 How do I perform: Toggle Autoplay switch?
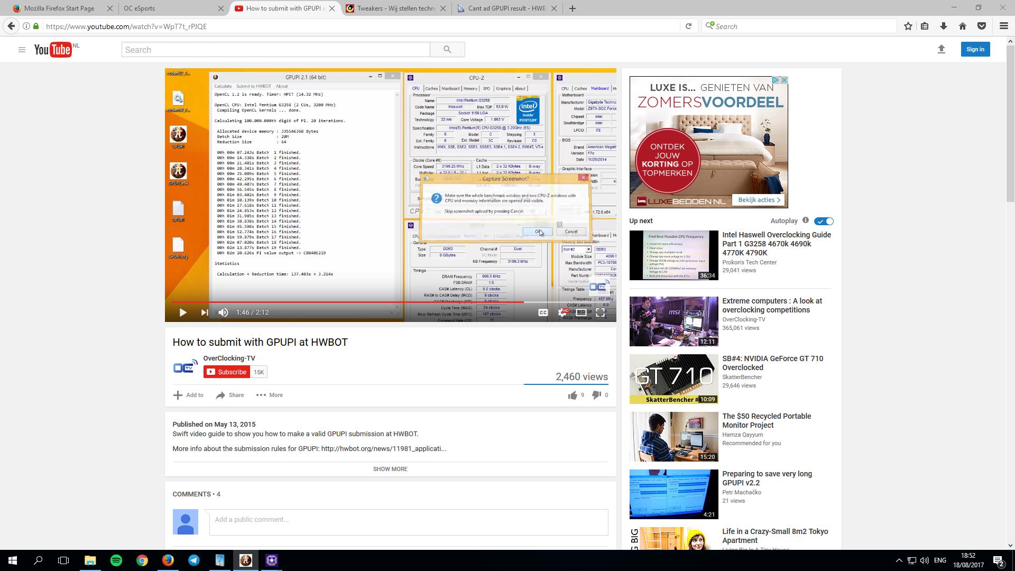824,221
